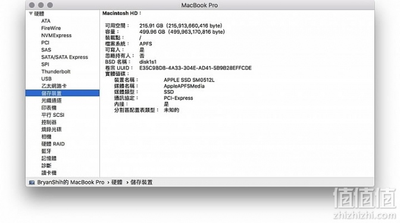Select 記憶體 in the sidebar

pyautogui.click(x=49, y=158)
